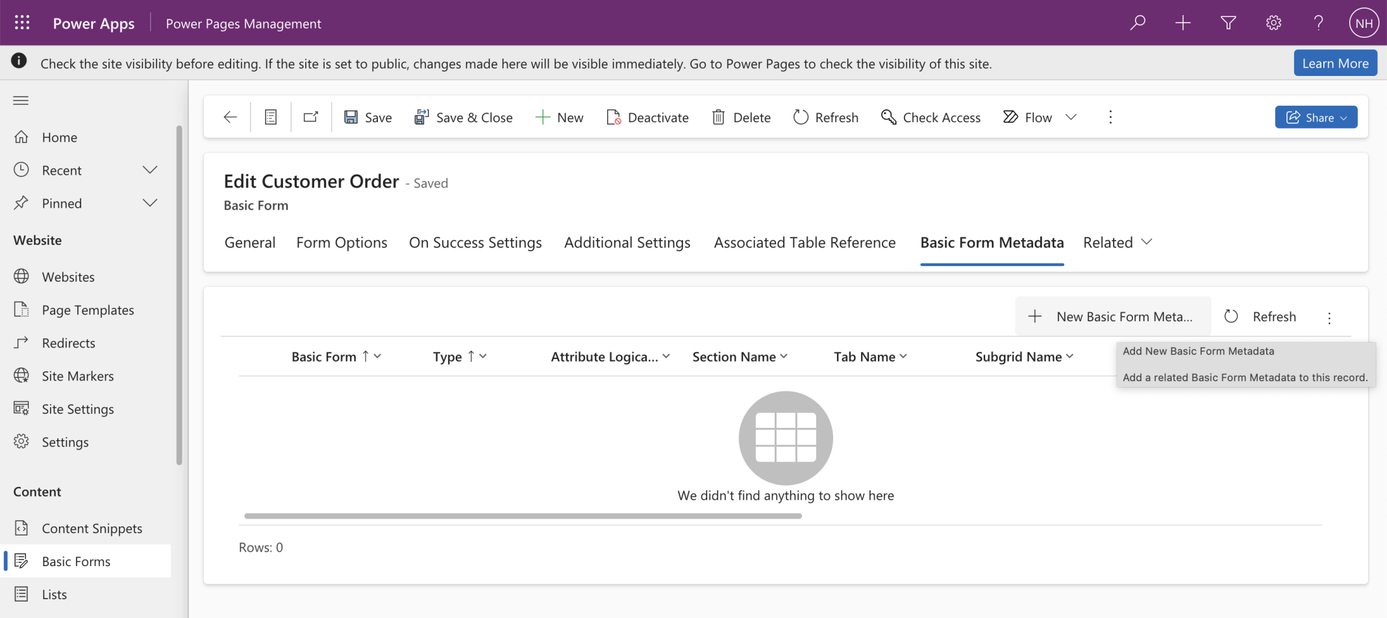Image resolution: width=1387 pixels, height=618 pixels.
Task: Add New Basic Form Metadata record
Action: tap(1113, 316)
